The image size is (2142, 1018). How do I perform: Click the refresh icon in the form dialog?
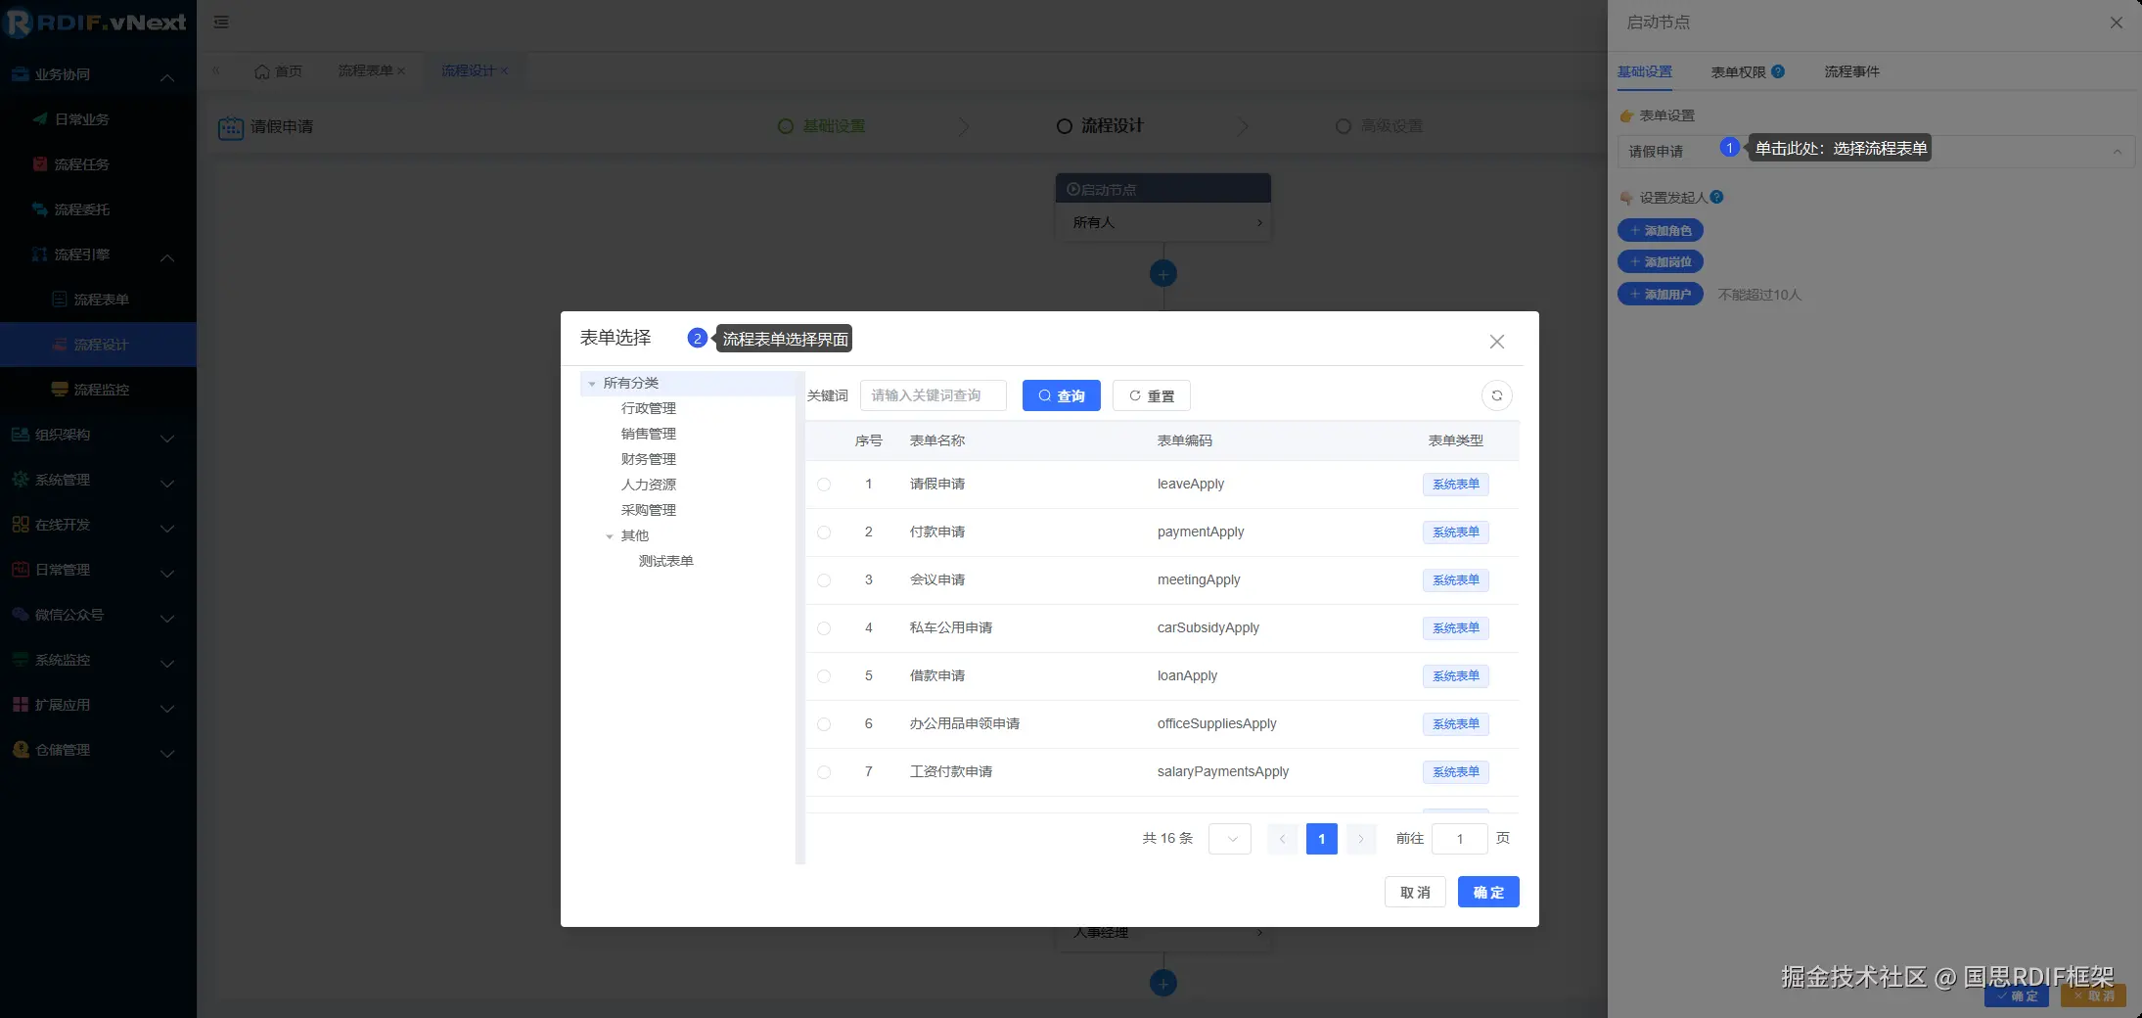(x=1497, y=395)
